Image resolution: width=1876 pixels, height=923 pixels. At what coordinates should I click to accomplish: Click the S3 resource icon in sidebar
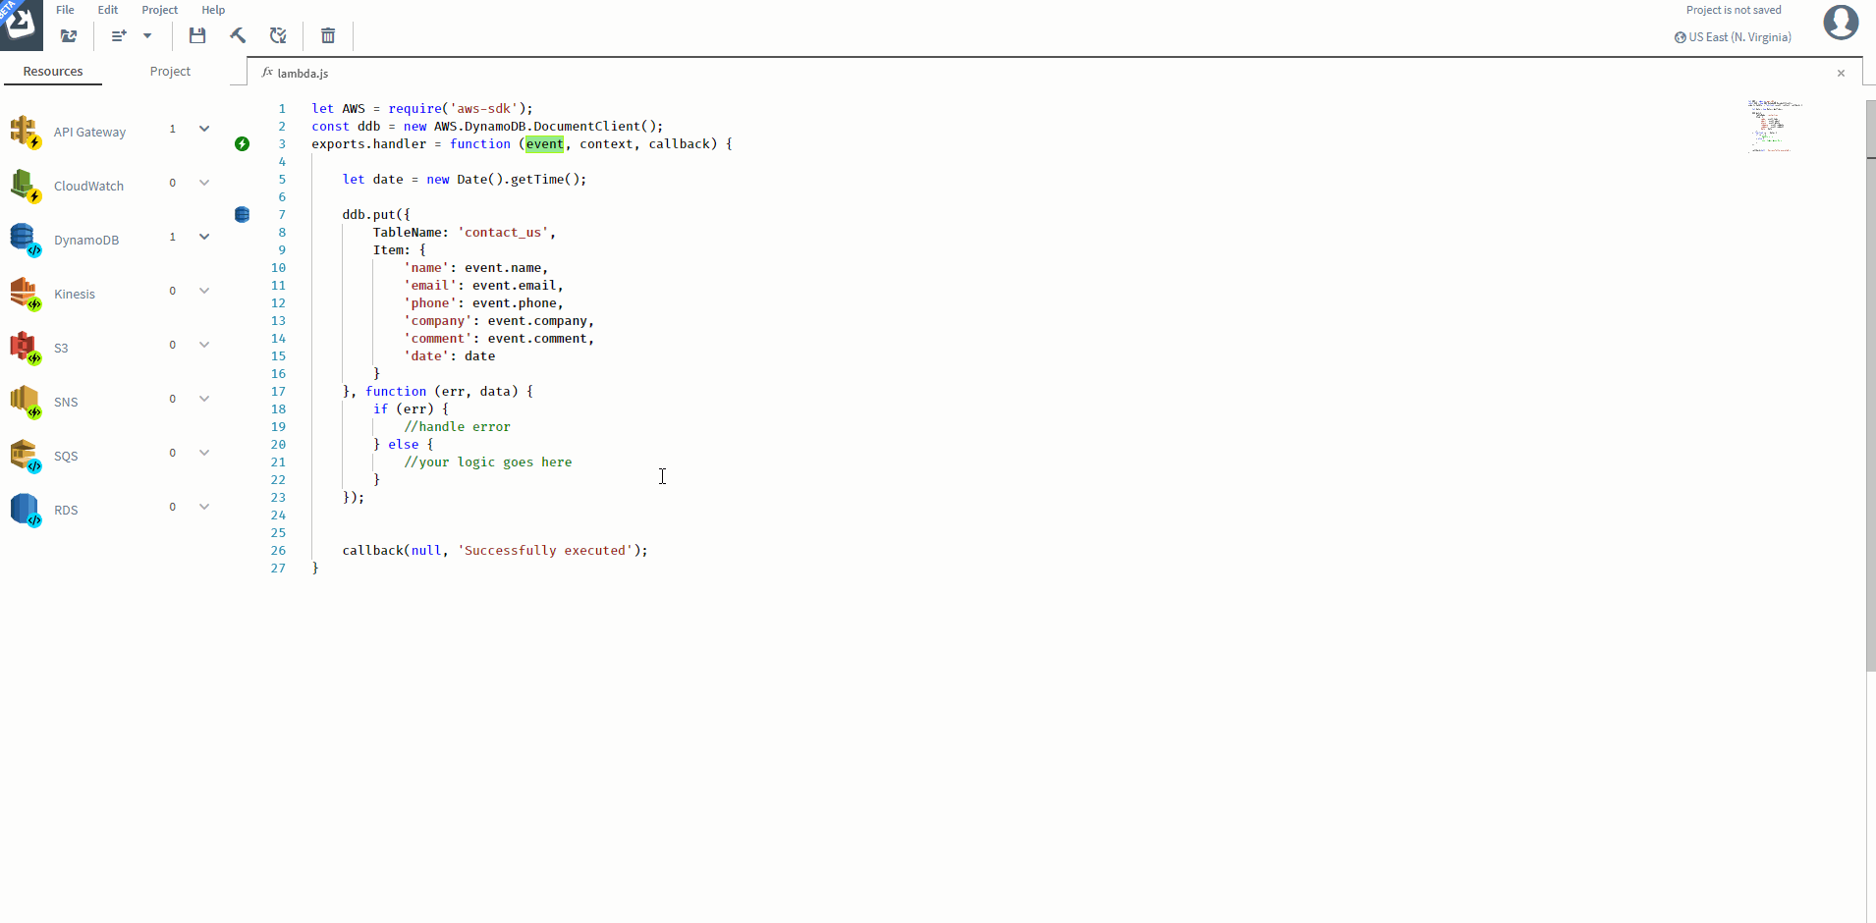pos(25,348)
